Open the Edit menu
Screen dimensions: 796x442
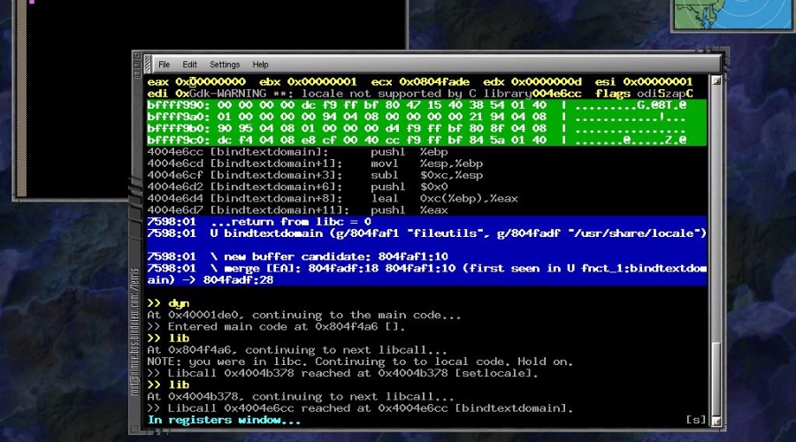[190, 65]
